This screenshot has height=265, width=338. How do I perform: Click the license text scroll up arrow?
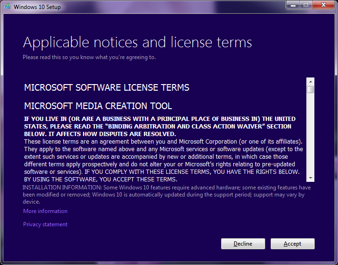311,82
